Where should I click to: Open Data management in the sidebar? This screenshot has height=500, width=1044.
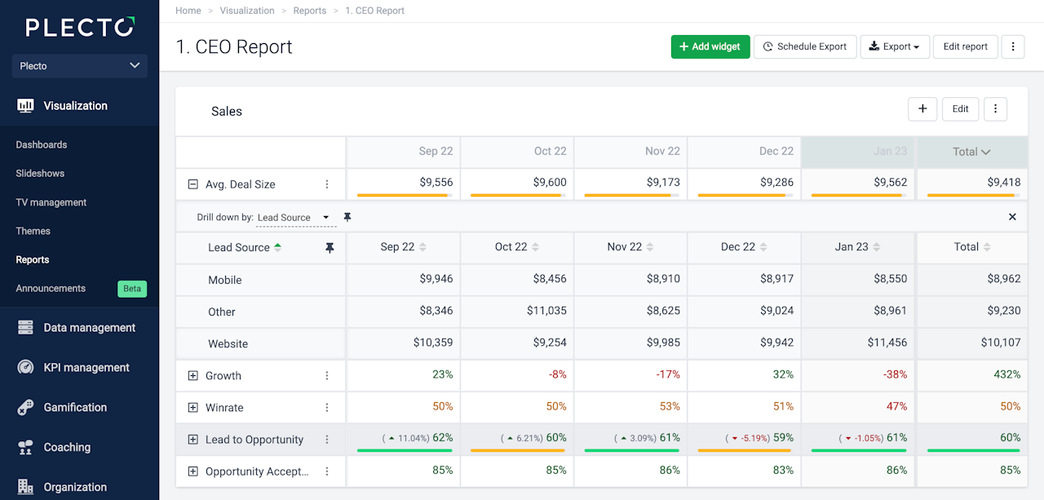point(89,328)
